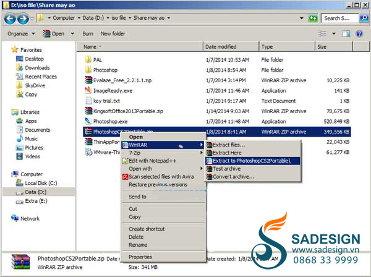Expand the recent pages arrow beside Forward
The width and height of the screenshot is (371, 277).
(32, 18)
